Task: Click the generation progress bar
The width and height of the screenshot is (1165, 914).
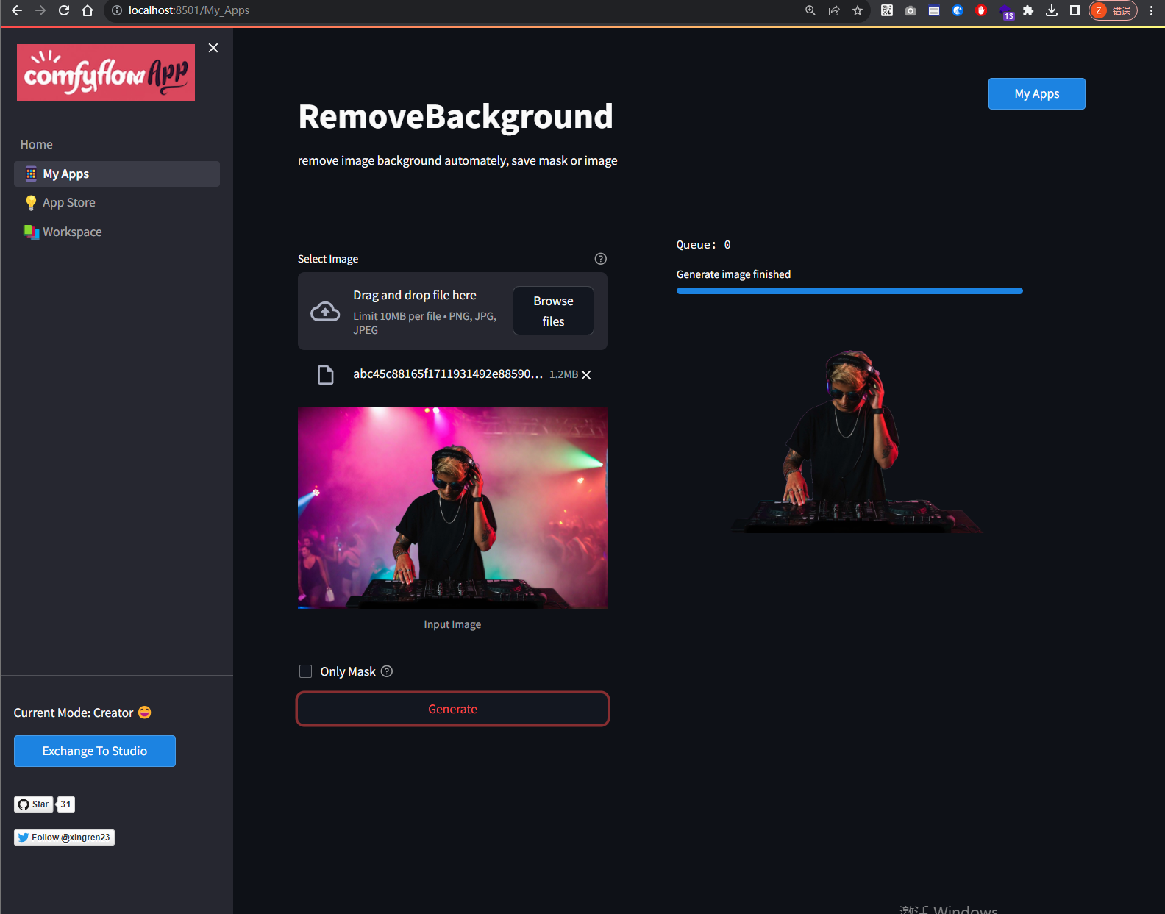Action: (849, 291)
